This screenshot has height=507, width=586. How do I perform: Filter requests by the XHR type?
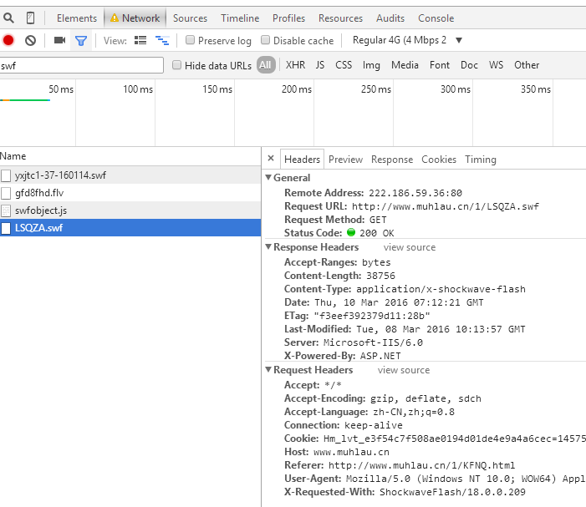point(295,65)
